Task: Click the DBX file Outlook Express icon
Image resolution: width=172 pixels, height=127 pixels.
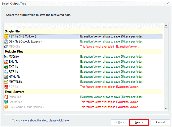Action: coord(6,41)
